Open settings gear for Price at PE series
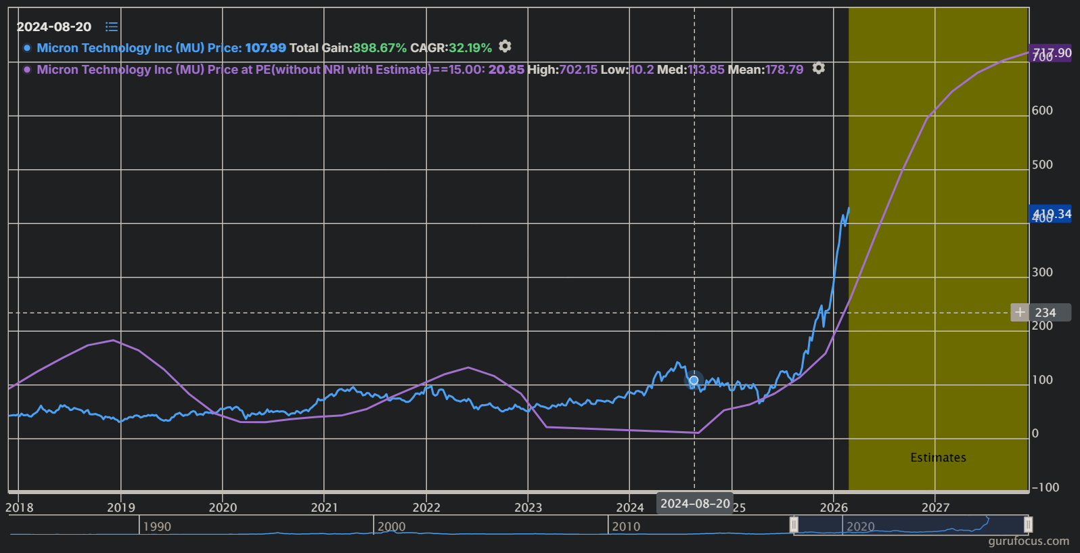The height and width of the screenshot is (553, 1080). [x=818, y=68]
